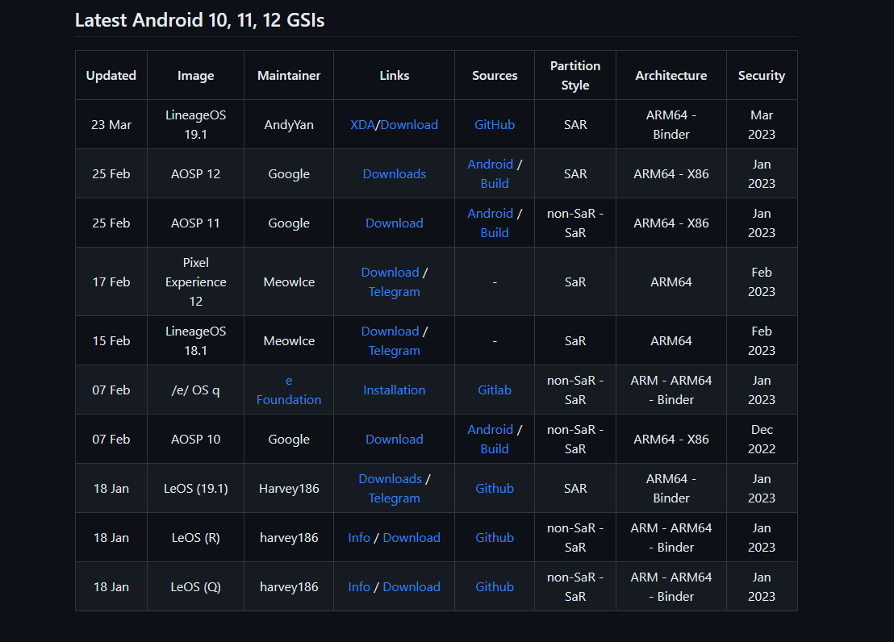Visit the e Foundation maintainer link

tap(289, 390)
